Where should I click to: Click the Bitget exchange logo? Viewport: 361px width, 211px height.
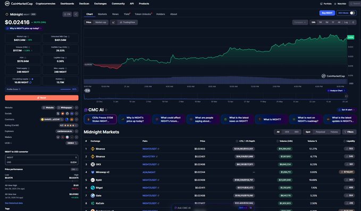pos(93,188)
